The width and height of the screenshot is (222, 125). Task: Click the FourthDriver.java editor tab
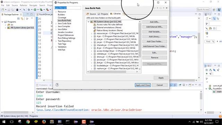pyautogui.click(x=45, y=15)
